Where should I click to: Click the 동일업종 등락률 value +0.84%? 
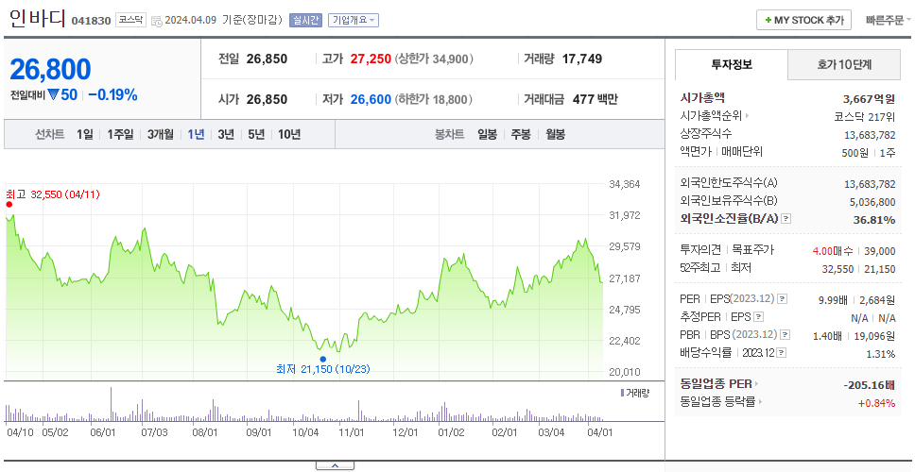pyautogui.click(x=876, y=403)
